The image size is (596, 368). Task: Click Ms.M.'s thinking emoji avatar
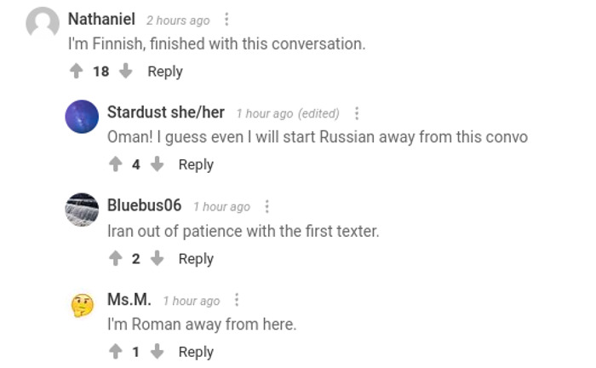click(x=82, y=304)
